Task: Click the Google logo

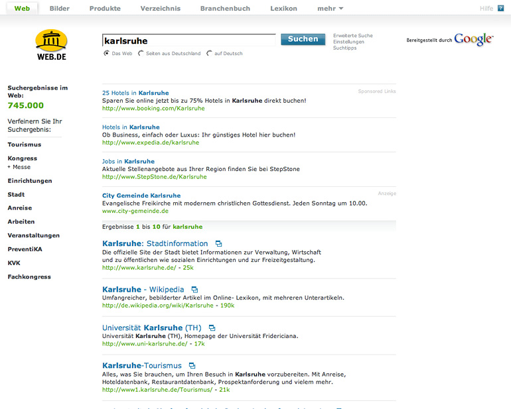Action: point(474,39)
